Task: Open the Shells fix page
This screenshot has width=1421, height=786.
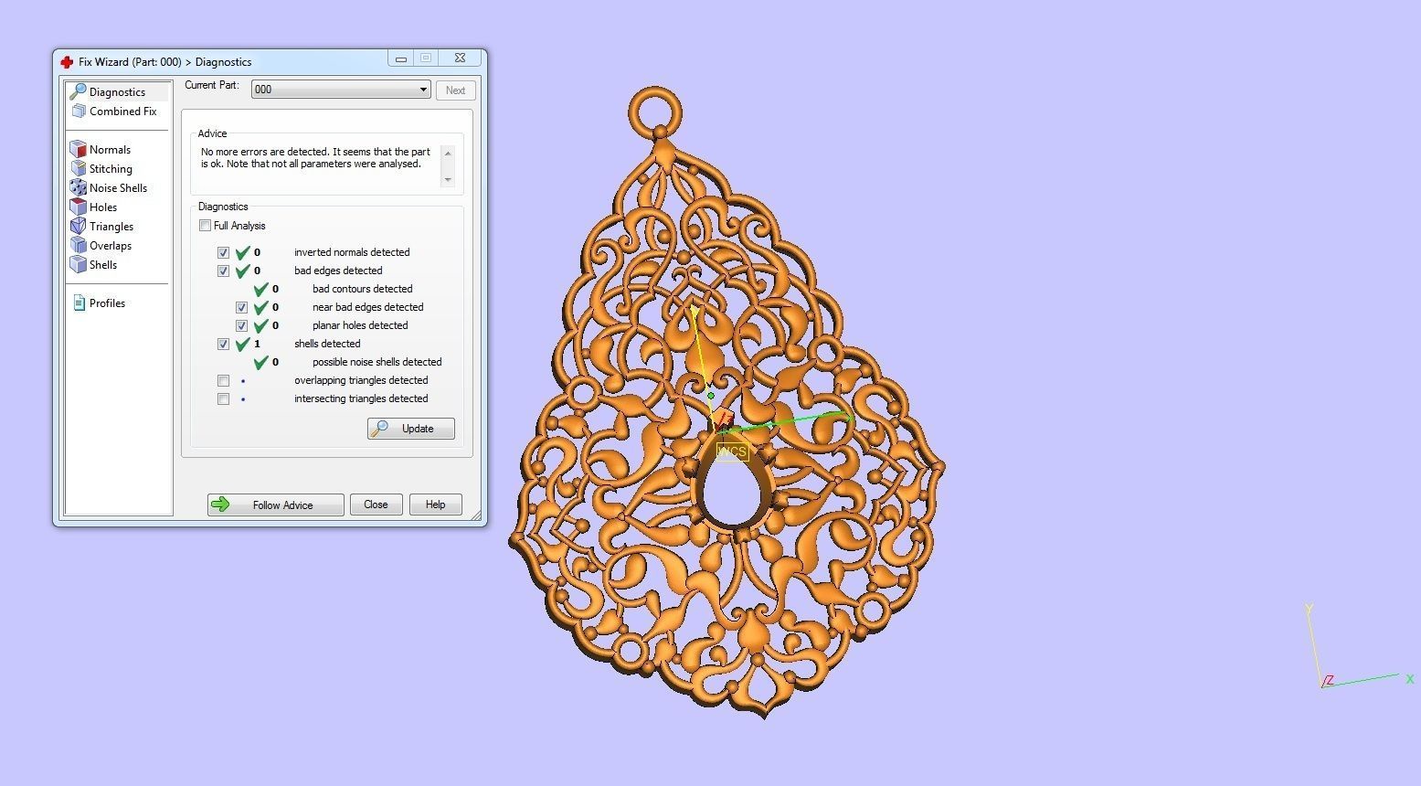Action: pos(103,265)
